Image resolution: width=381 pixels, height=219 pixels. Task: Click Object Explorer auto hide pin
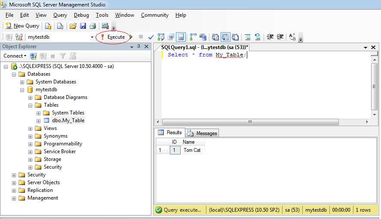point(139,46)
